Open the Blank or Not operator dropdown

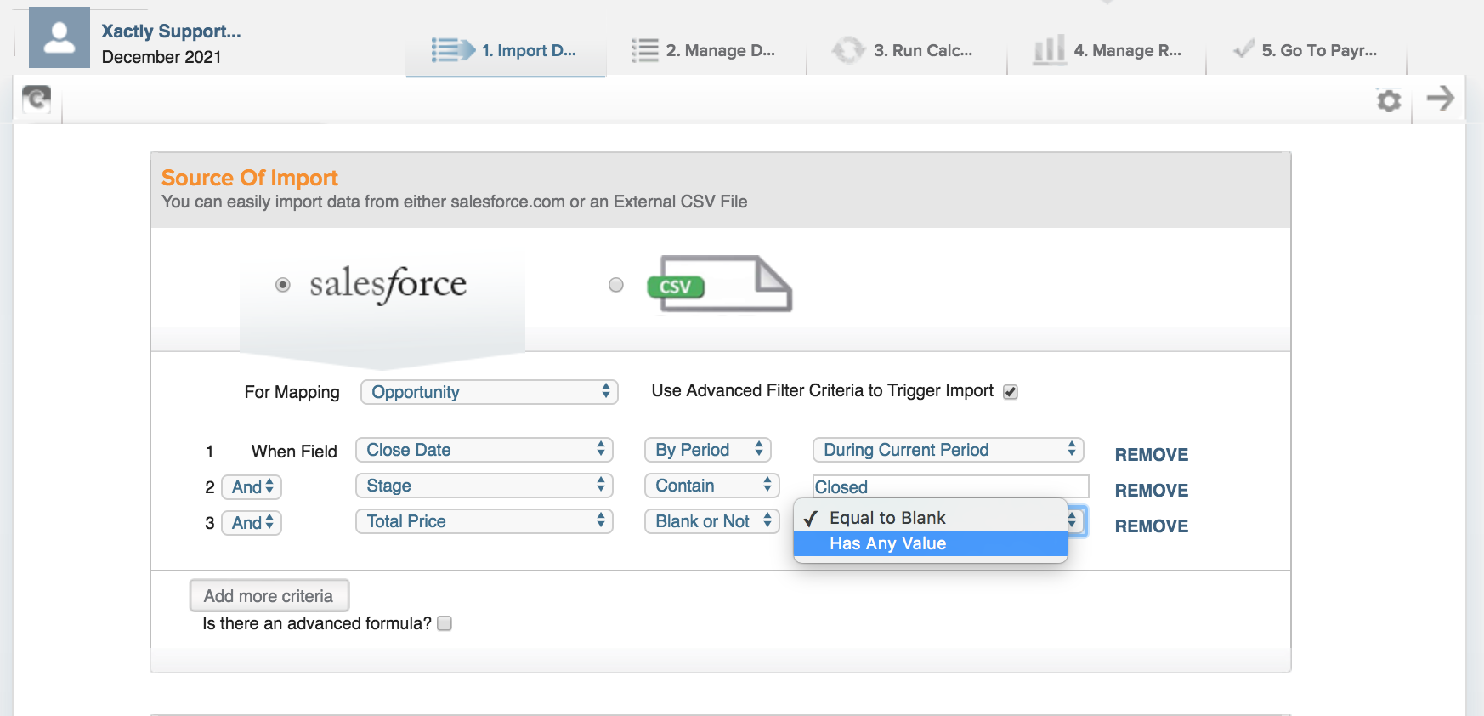[x=712, y=521]
